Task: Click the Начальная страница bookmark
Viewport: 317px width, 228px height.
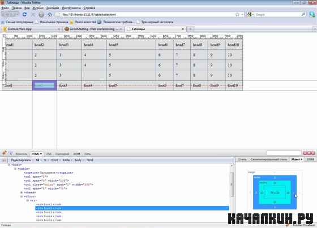Action: tap(54, 22)
